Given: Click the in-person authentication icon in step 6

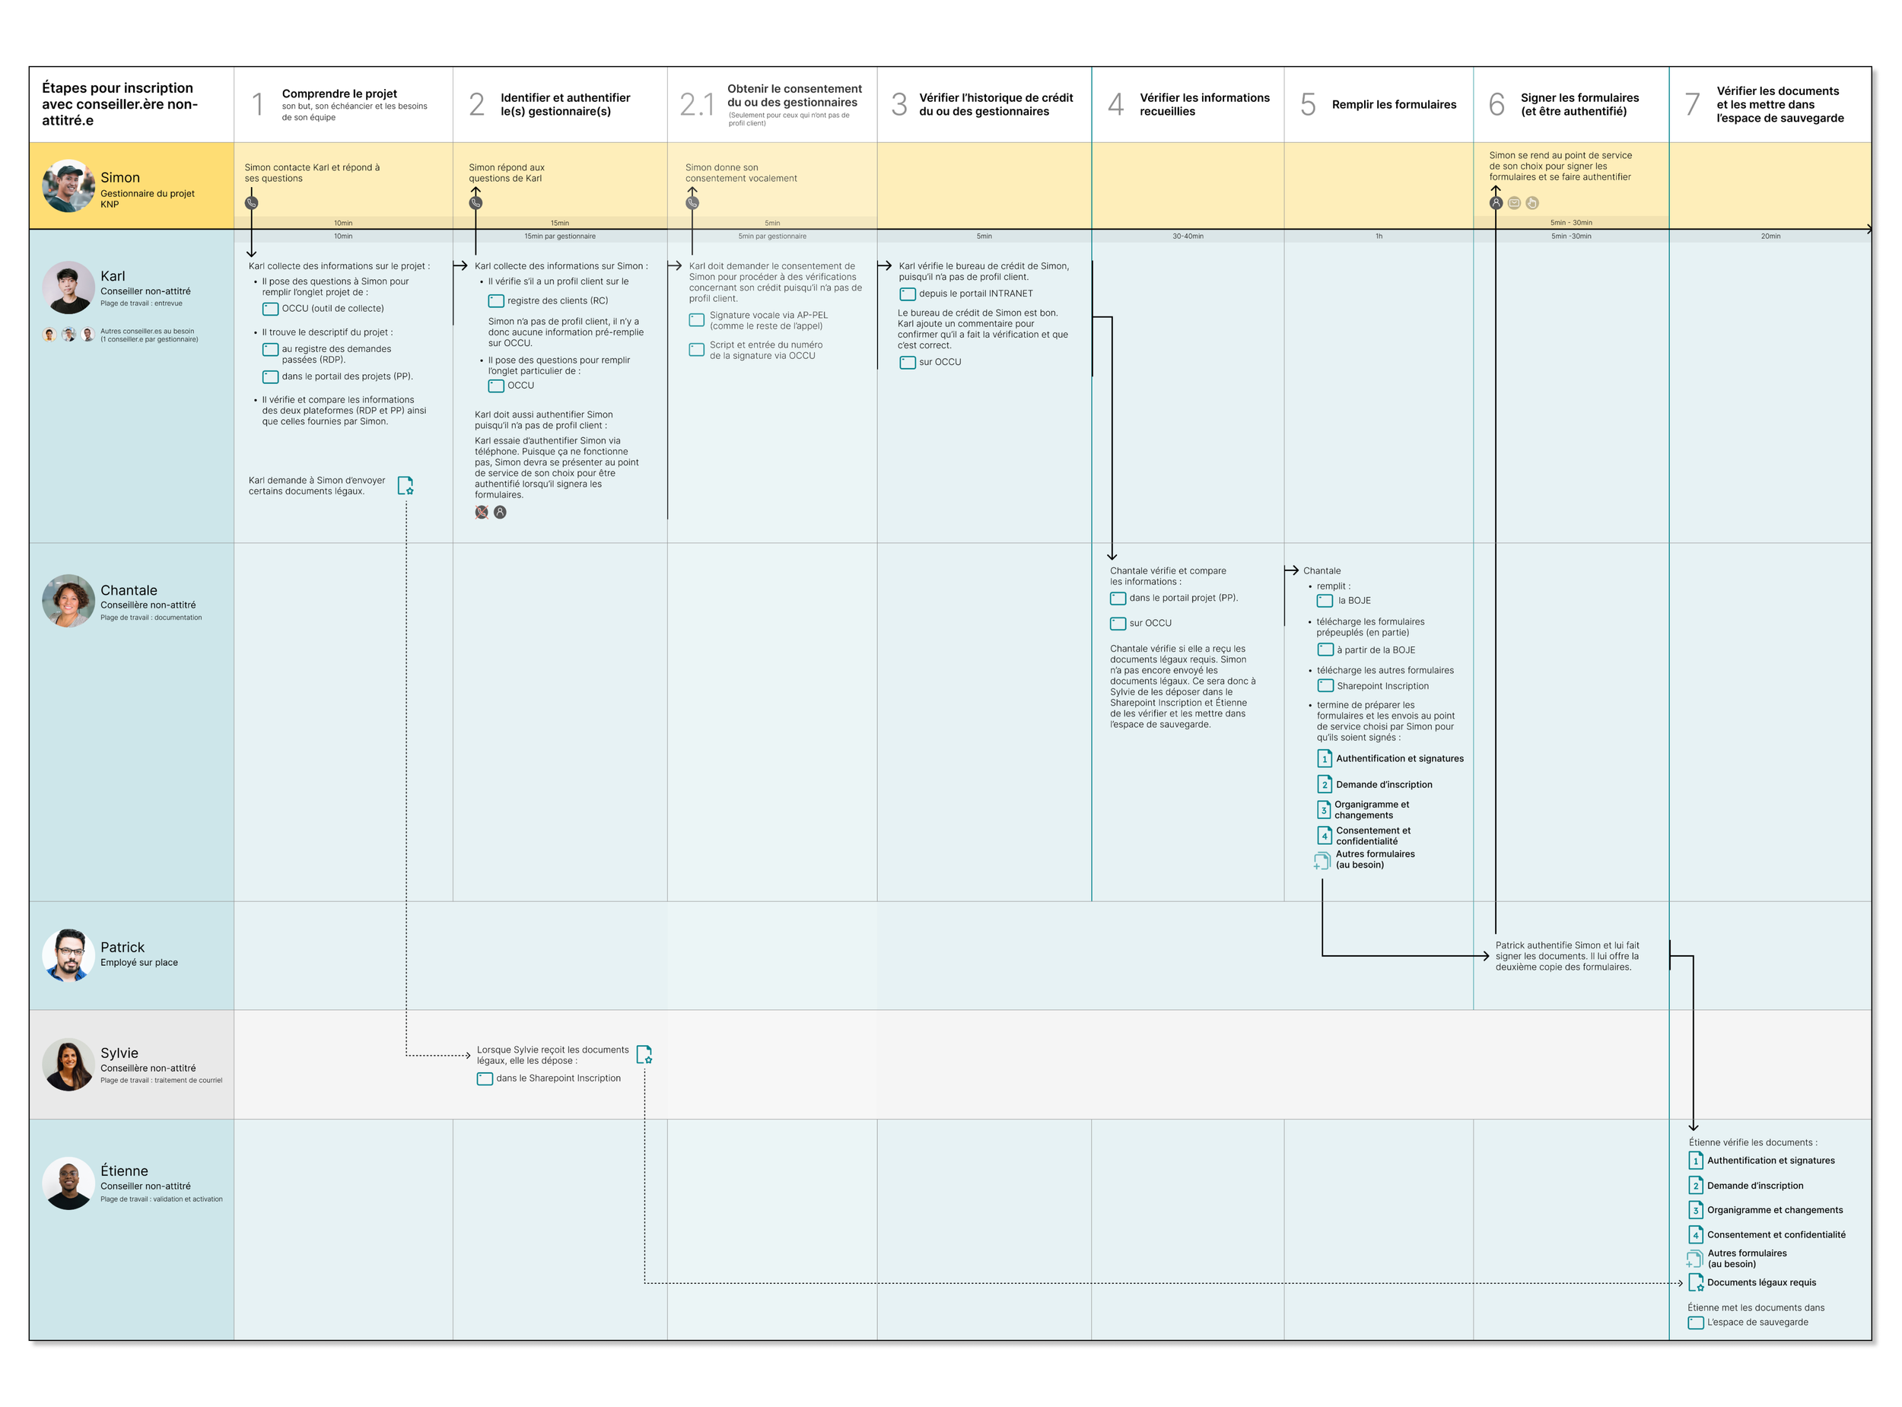Looking at the screenshot, I should (x=1496, y=203).
